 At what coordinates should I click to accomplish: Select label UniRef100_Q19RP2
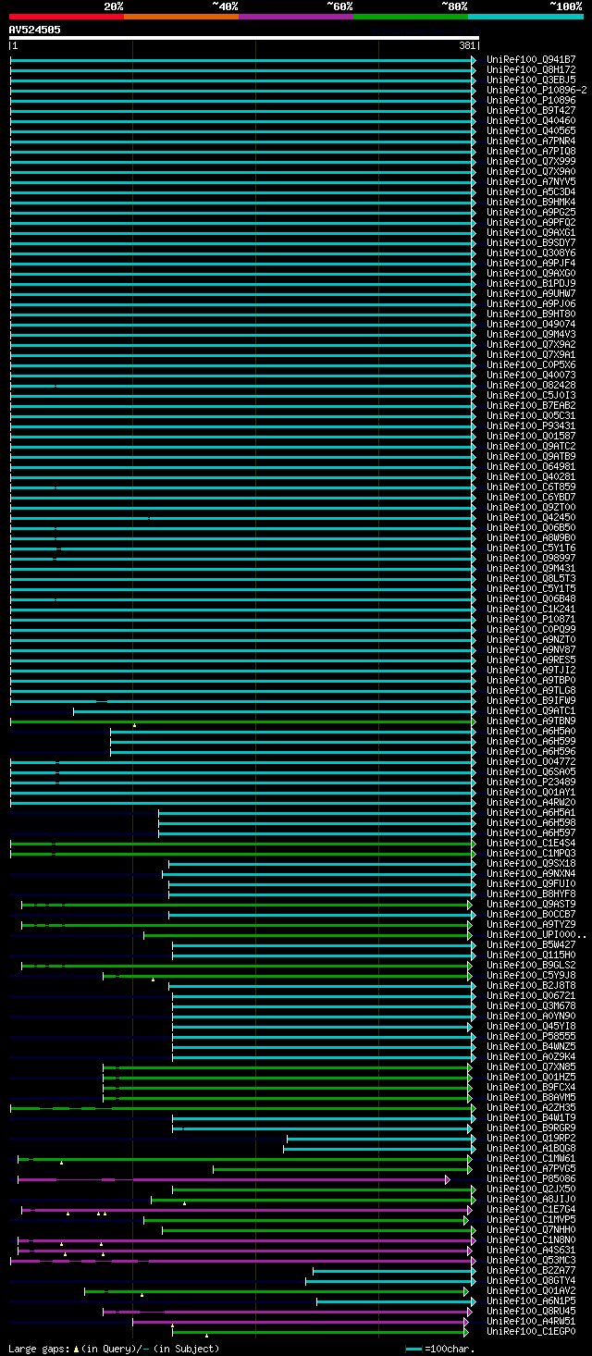[x=532, y=1138]
